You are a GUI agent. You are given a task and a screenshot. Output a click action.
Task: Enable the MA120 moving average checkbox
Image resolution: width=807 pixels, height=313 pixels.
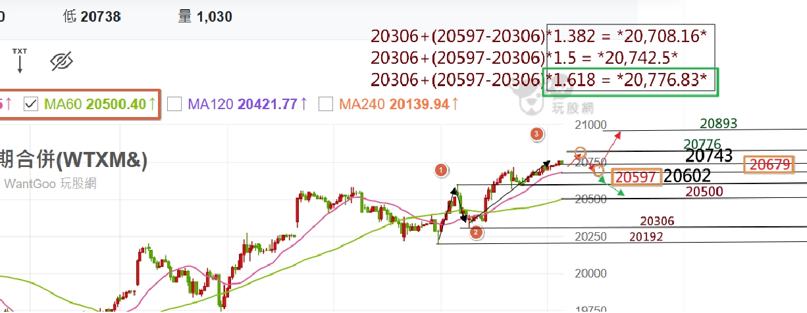(x=174, y=103)
